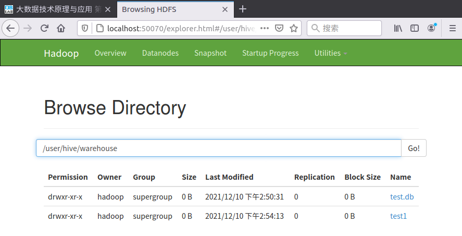
Task: Open a new browser tab
Action: (x=243, y=9)
